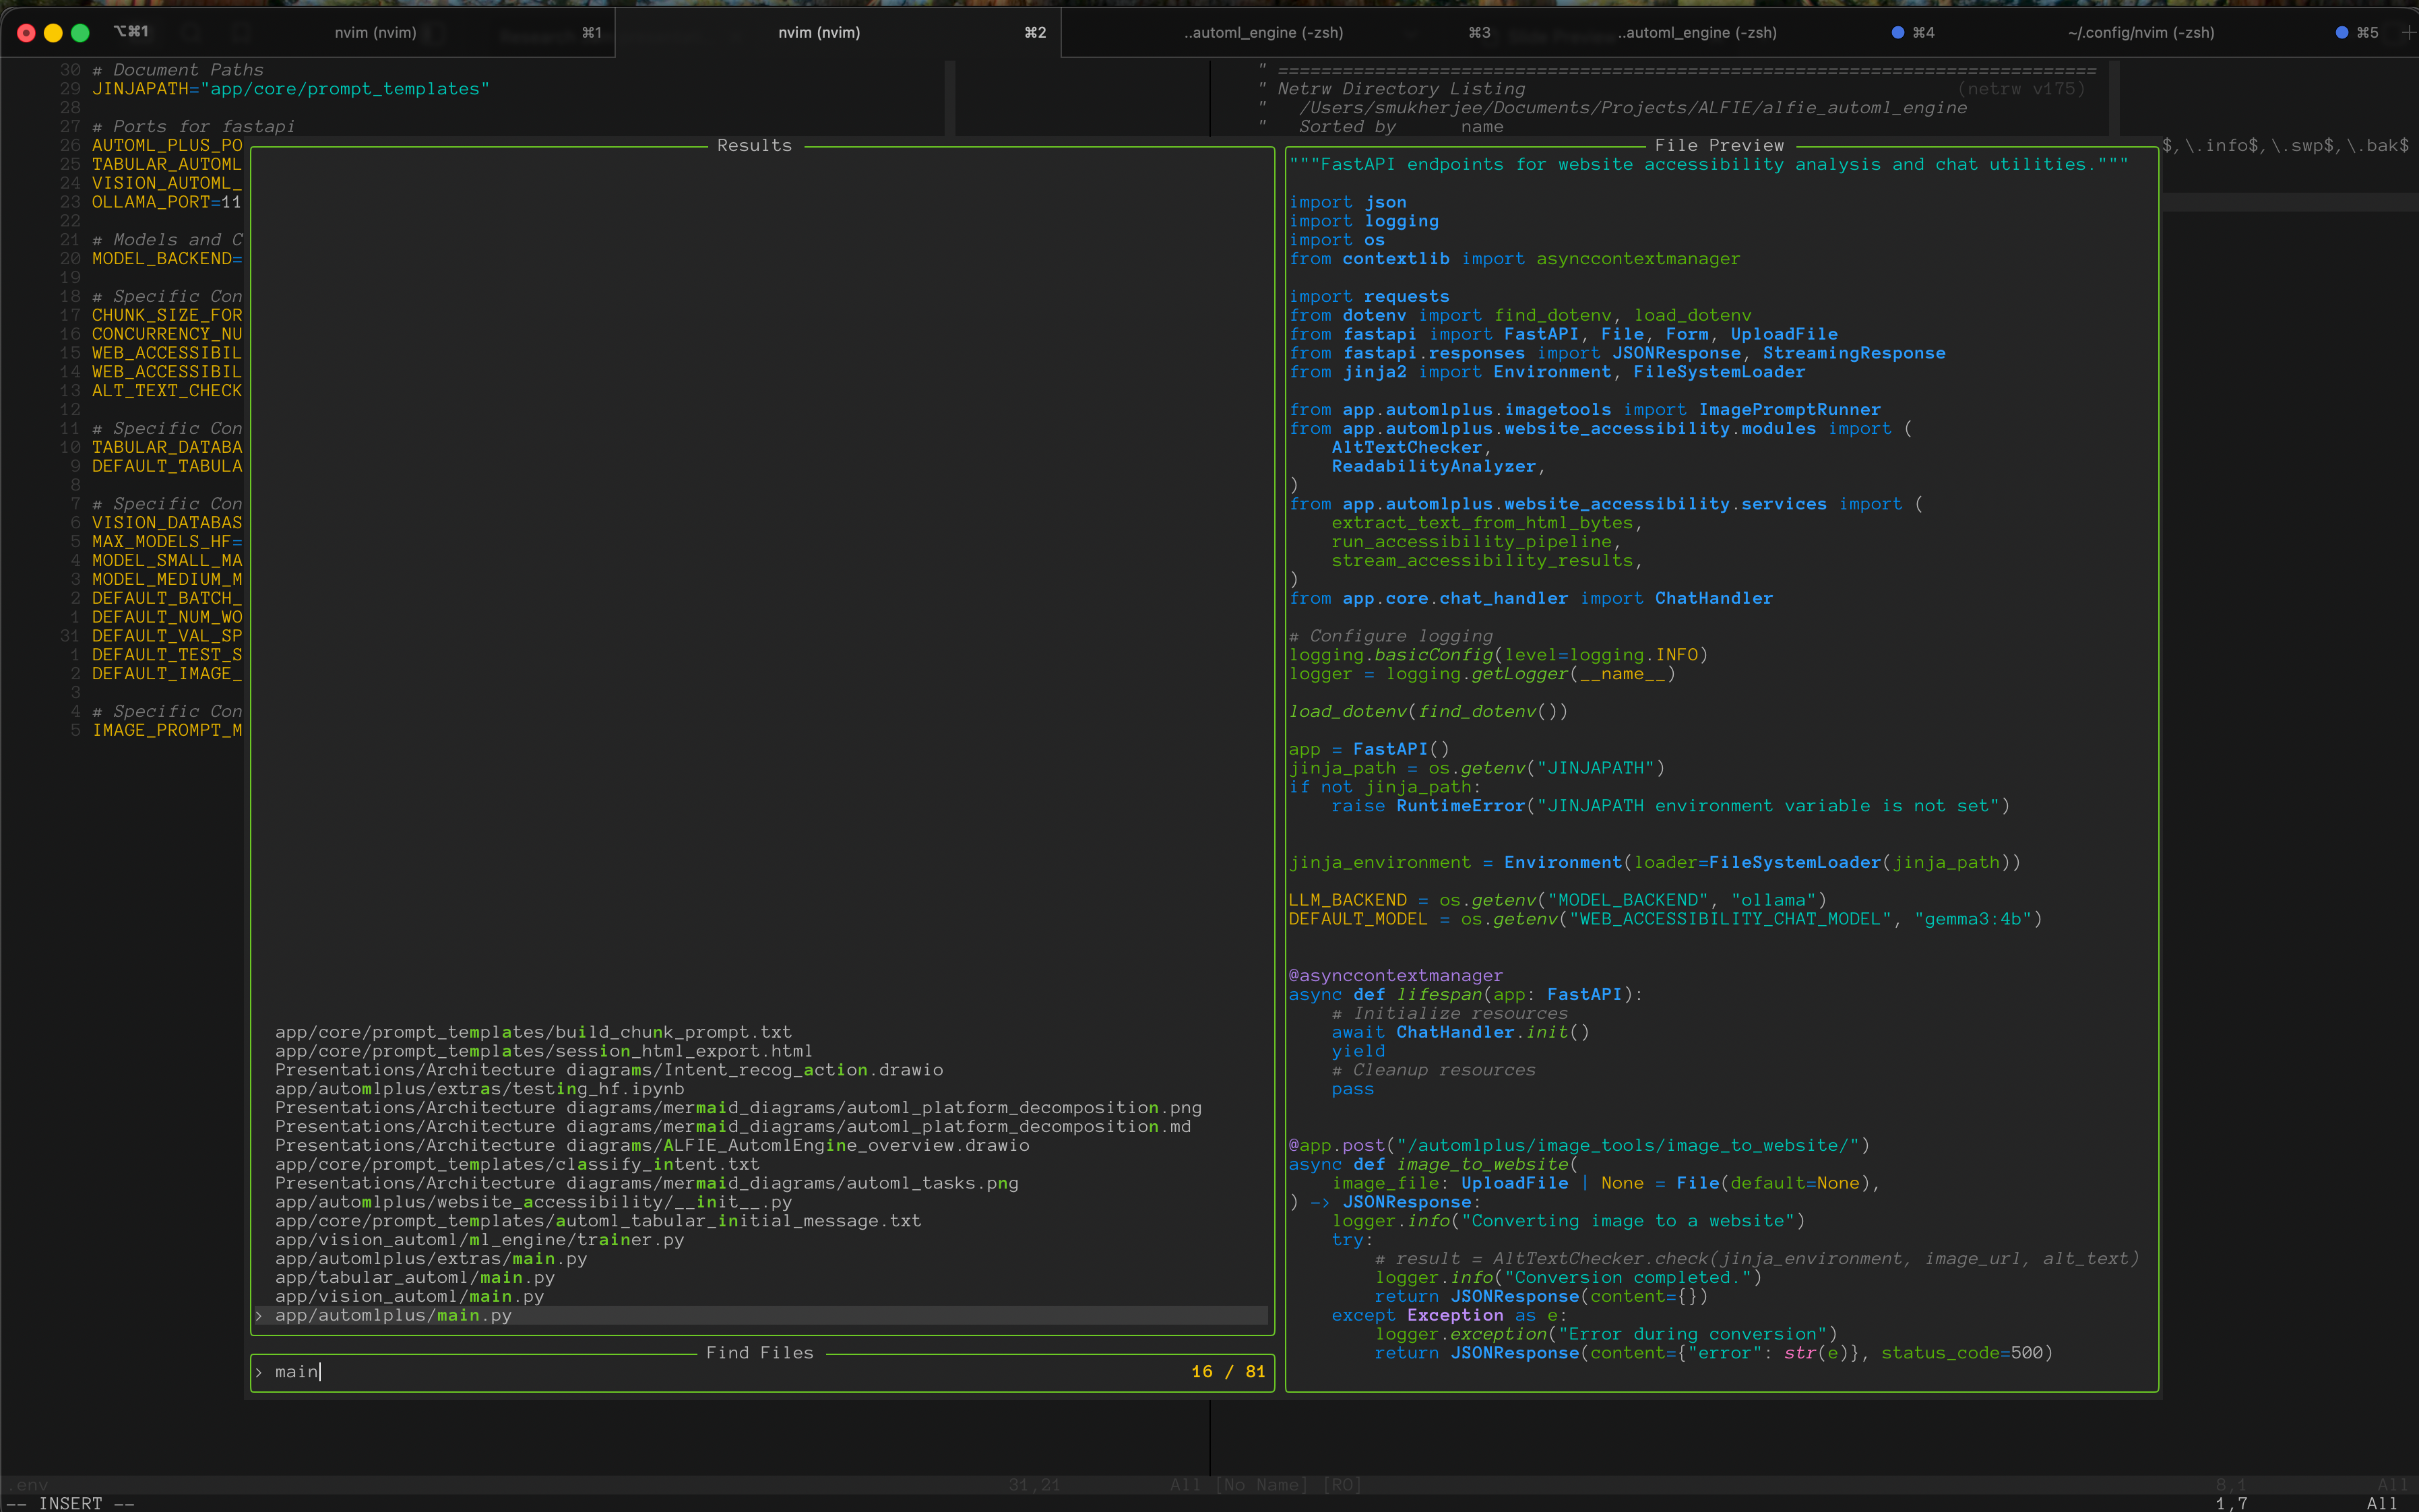The height and width of the screenshot is (1512, 2419).
Task: Click the yellow minimize window button
Action: point(53,32)
